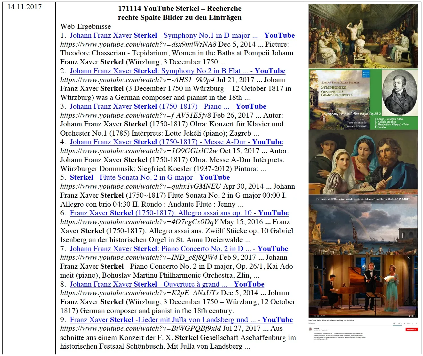Click URL text ending v=IND_c8j8QW4
The height and width of the screenshot is (356, 423).
(x=139, y=257)
